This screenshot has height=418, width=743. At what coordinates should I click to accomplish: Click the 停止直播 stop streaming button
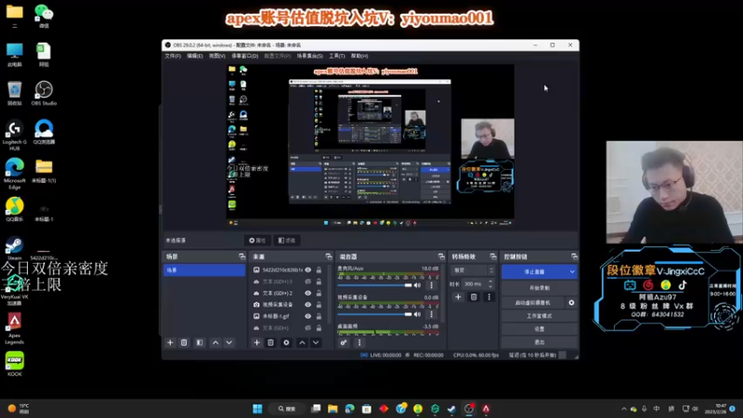(535, 271)
